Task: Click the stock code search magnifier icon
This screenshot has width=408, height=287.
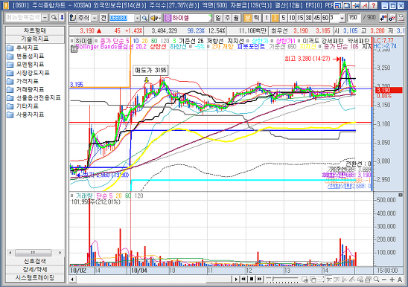Action: click(144, 18)
